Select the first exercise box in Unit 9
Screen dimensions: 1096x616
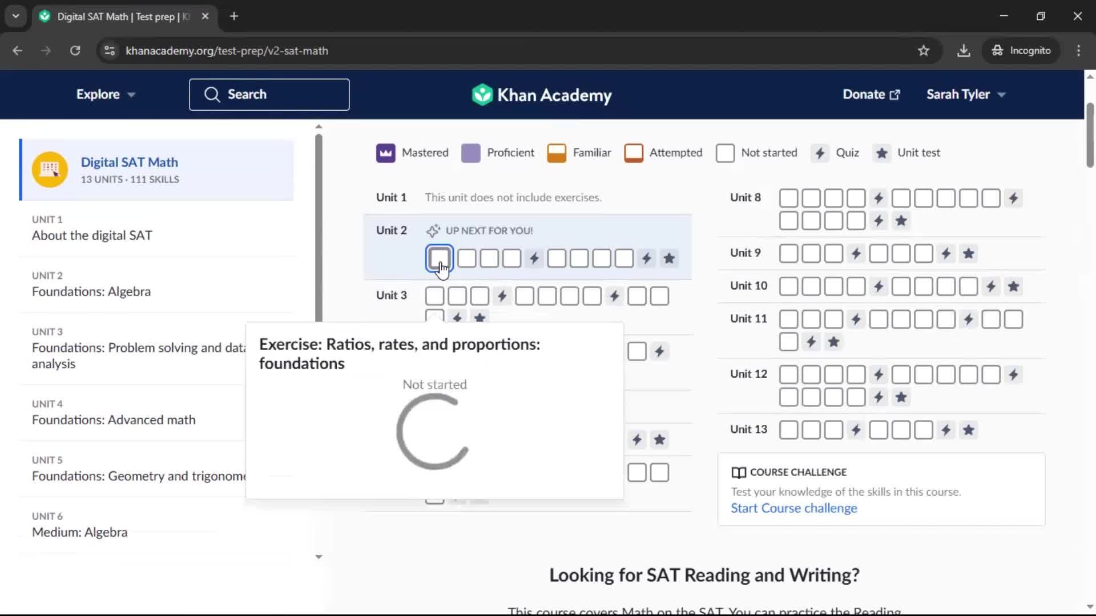pyautogui.click(x=788, y=253)
